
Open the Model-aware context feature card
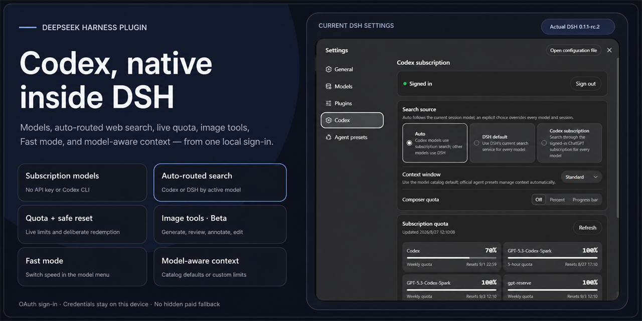pos(220,267)
